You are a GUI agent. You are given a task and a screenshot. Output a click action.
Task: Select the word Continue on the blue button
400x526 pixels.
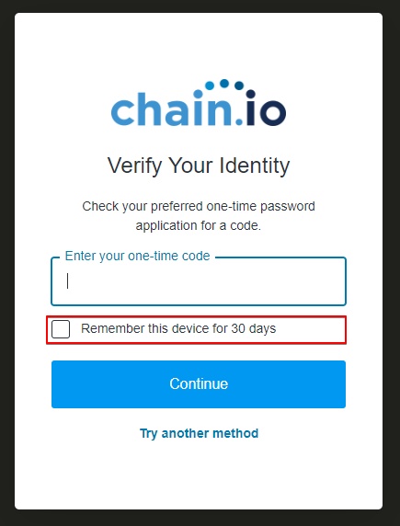pyautogui.click(x=199, y=383)
